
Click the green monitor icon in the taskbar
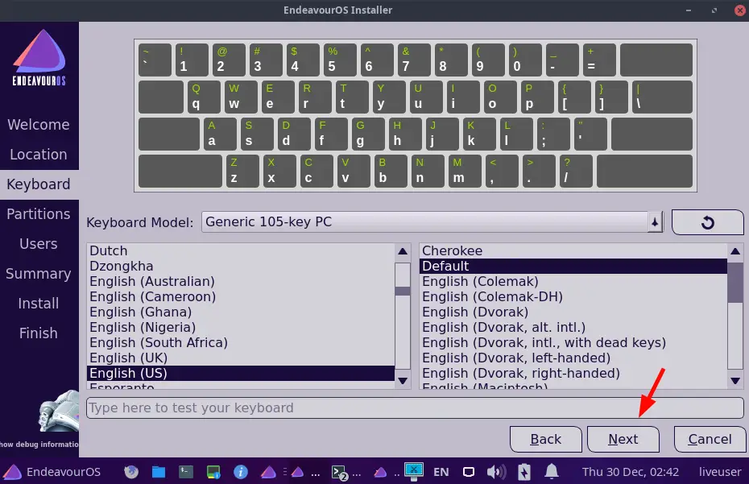click(x=213, y=472)
